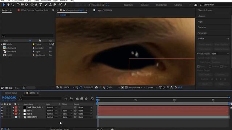
Task: Select the Roto Brush tool
Action: pyautogui.click(x=60, y=5)
